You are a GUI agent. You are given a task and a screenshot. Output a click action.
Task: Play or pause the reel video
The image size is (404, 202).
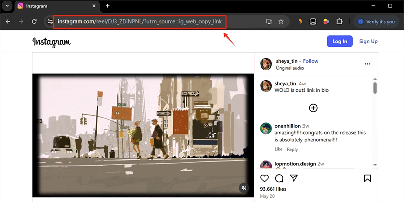click(143, 136)
